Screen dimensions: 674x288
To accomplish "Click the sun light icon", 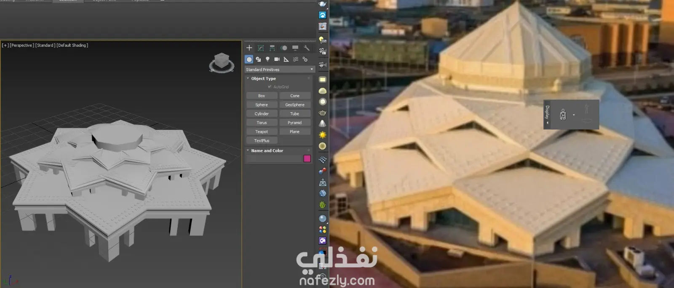I will coord(322,135).
